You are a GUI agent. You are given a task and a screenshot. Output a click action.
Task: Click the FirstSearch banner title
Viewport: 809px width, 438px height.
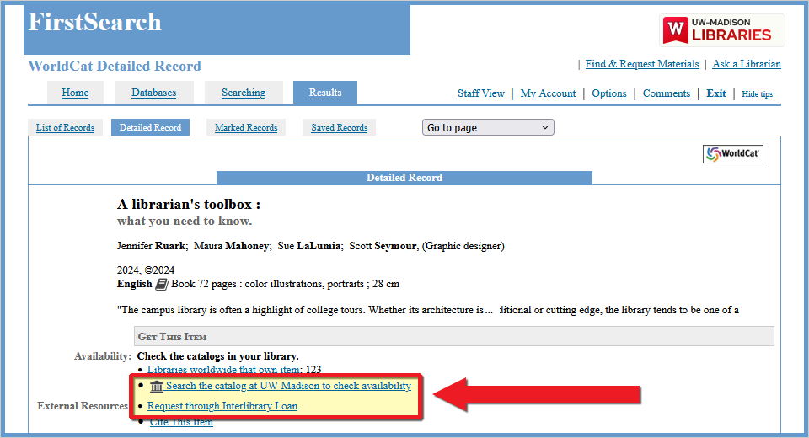pyautogui.click(x=94, y=22)
